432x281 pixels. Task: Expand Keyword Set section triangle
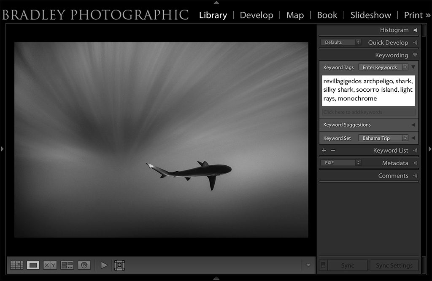tap(413, 138)
